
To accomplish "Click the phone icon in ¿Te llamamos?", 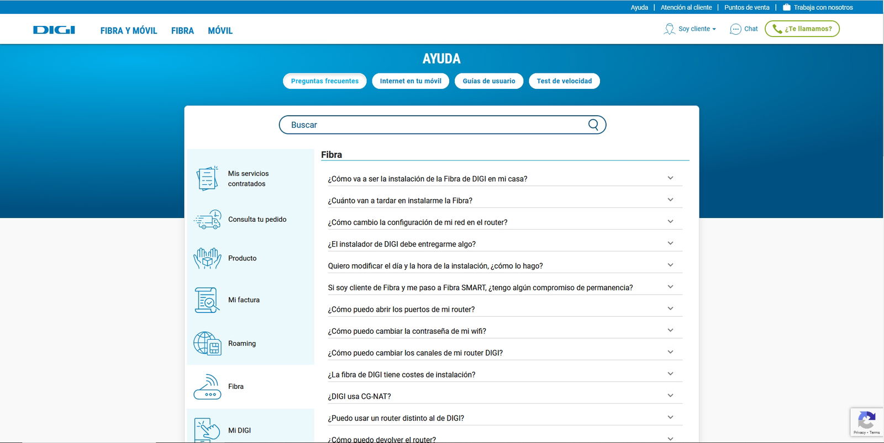I will coord(777,29).
